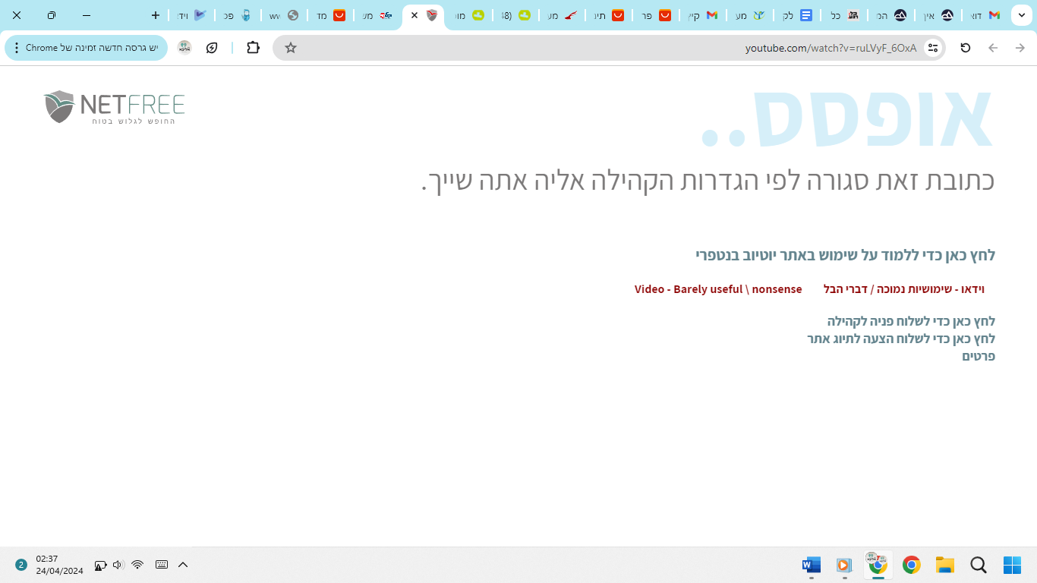Bookmark this page via the star icon
The width and height of the screenshot is (1037, 583).
click(x=289, y=47)
